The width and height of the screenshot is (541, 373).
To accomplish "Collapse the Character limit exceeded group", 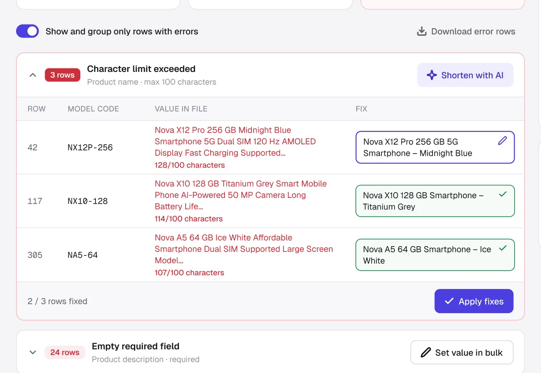I will pyautogui.click(x=33, y=75).
